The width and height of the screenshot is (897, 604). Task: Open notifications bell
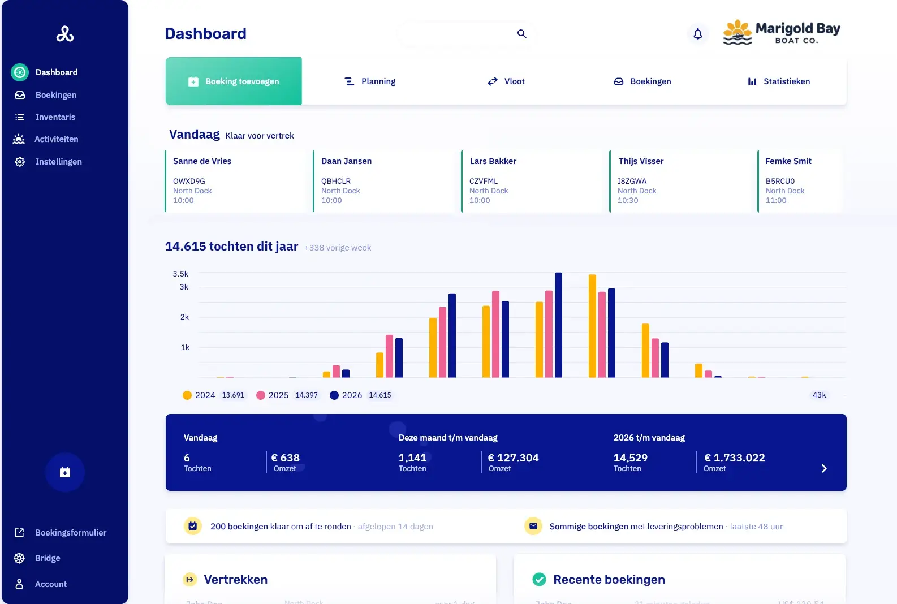698,34
